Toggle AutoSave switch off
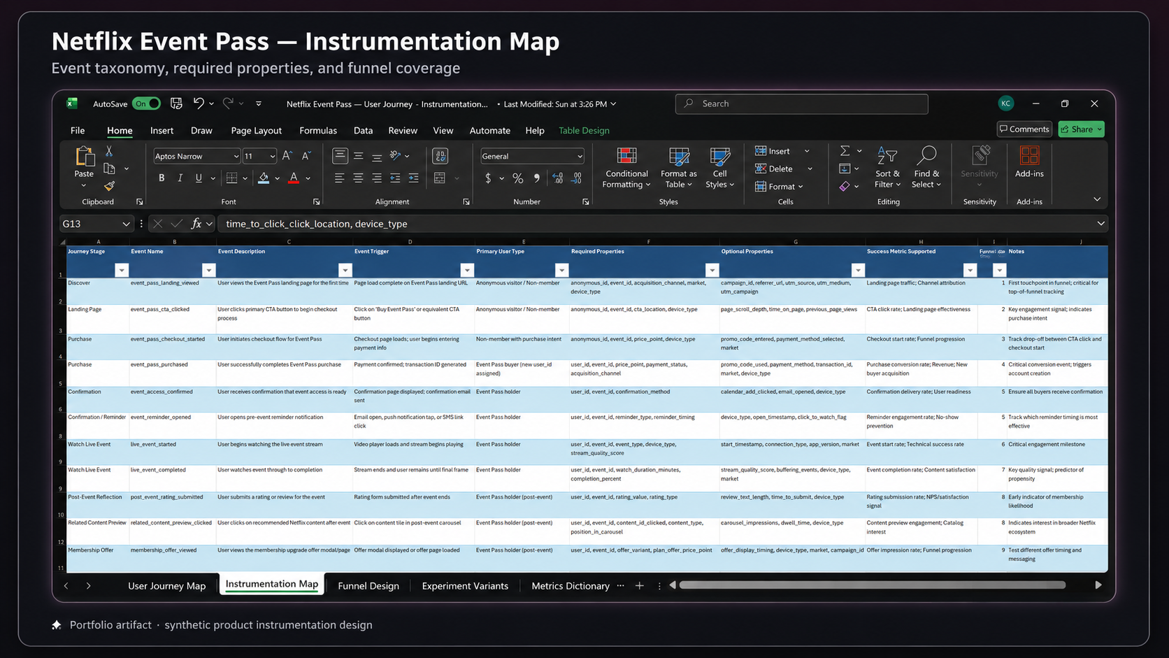The height and width of the screenshot is (658, 1169). coord(146,103)
